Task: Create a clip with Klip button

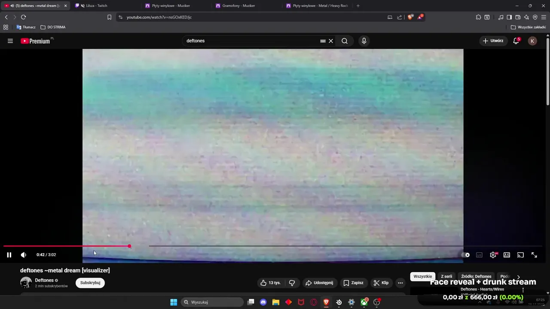Action: [381, 283]
